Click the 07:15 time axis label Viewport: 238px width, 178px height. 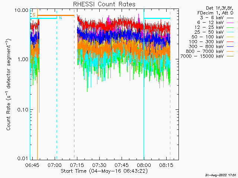(x=77, y=165)
